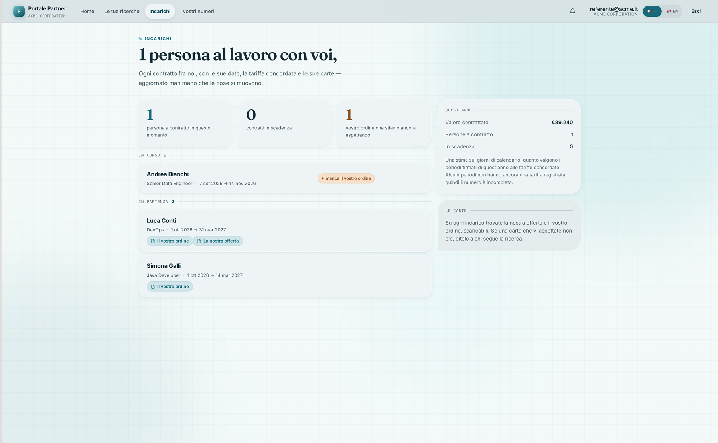718x443 pixels.
Task: Click the 'Java Developer' role text
Action: coord(164,275)
